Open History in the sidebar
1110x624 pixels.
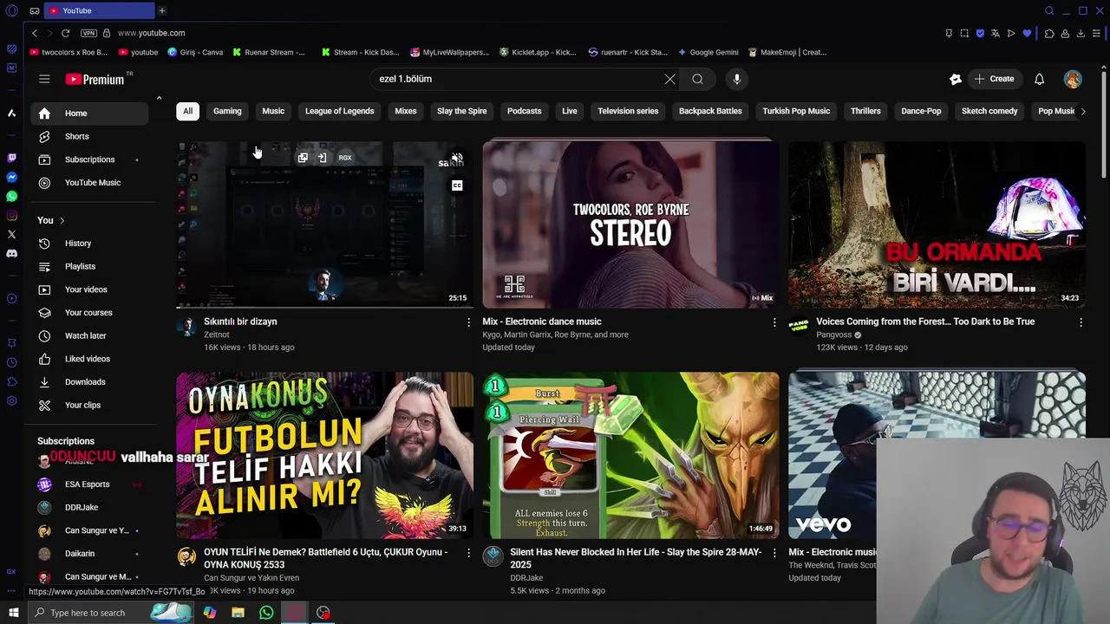tap(89, 244)
